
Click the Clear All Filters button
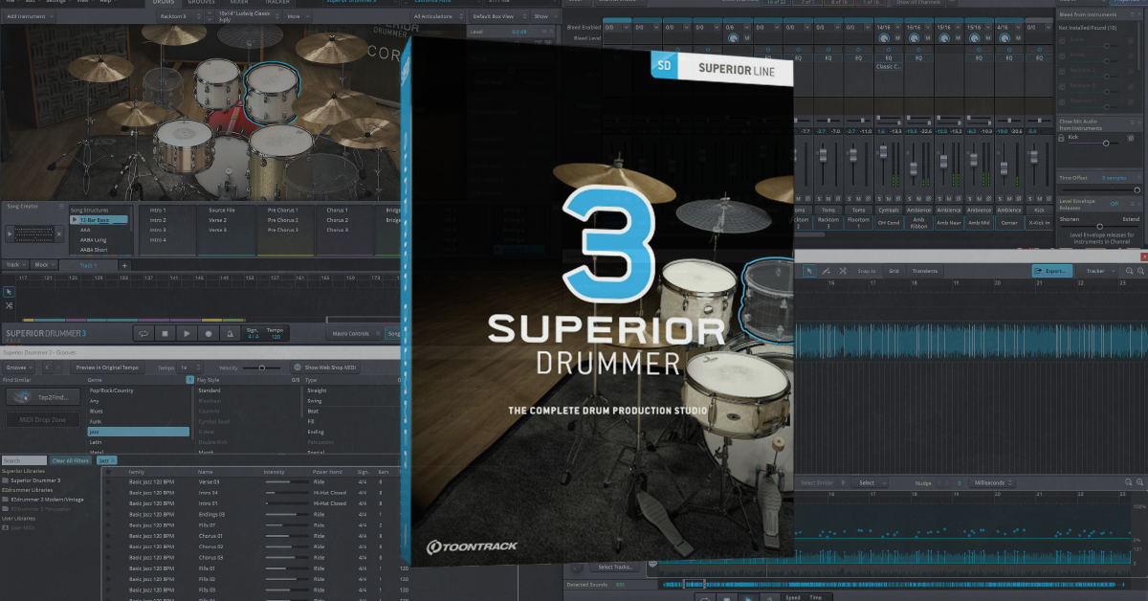click(71, 460)
